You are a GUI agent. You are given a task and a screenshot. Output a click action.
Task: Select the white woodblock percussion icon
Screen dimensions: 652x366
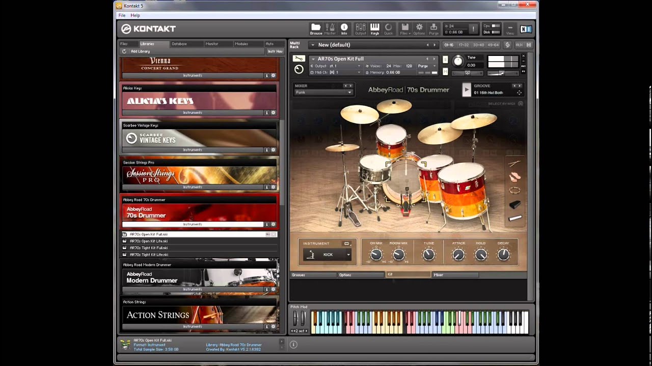(515, 218)
